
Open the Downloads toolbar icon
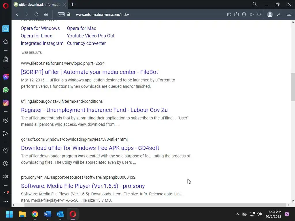point(279,14)
